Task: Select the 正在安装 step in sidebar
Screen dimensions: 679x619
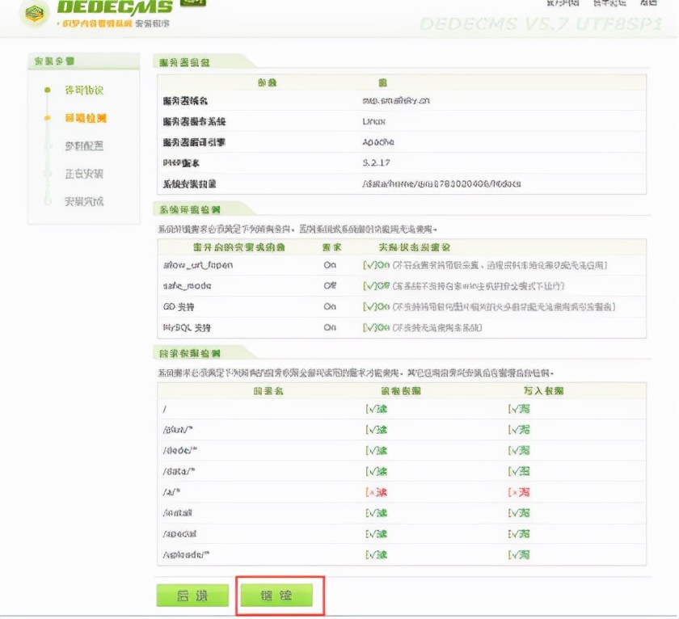Action: point(84,174)
